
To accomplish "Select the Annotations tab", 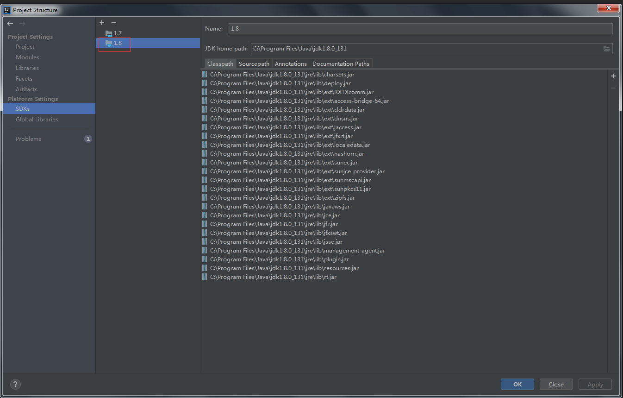I will click(290, 63).
